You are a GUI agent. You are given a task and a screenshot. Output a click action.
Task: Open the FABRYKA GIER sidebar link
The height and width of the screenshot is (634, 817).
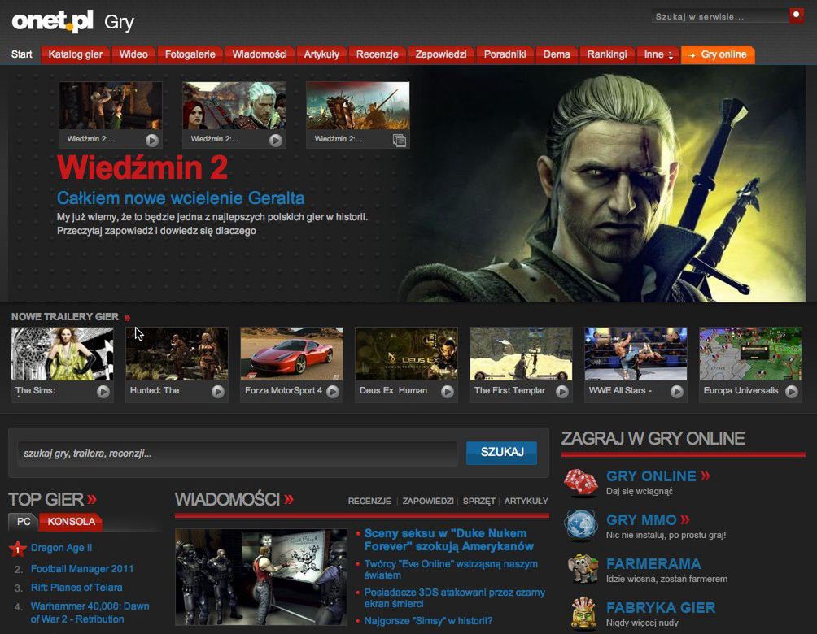point(661,607)
